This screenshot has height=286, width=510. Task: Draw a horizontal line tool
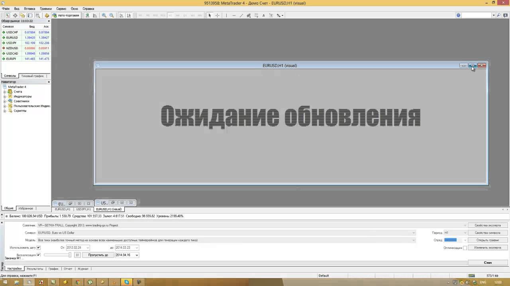coord(234,15)
